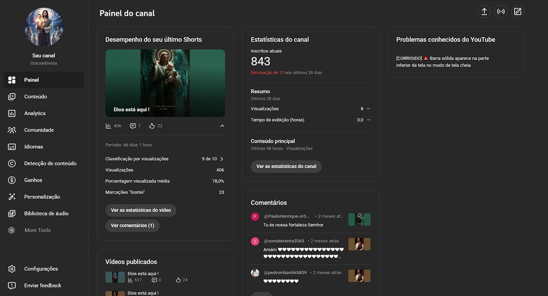Click Ver as estatísticas do vídeo button
The width and height of the screenshot is (548, 296).
[141, 210]
